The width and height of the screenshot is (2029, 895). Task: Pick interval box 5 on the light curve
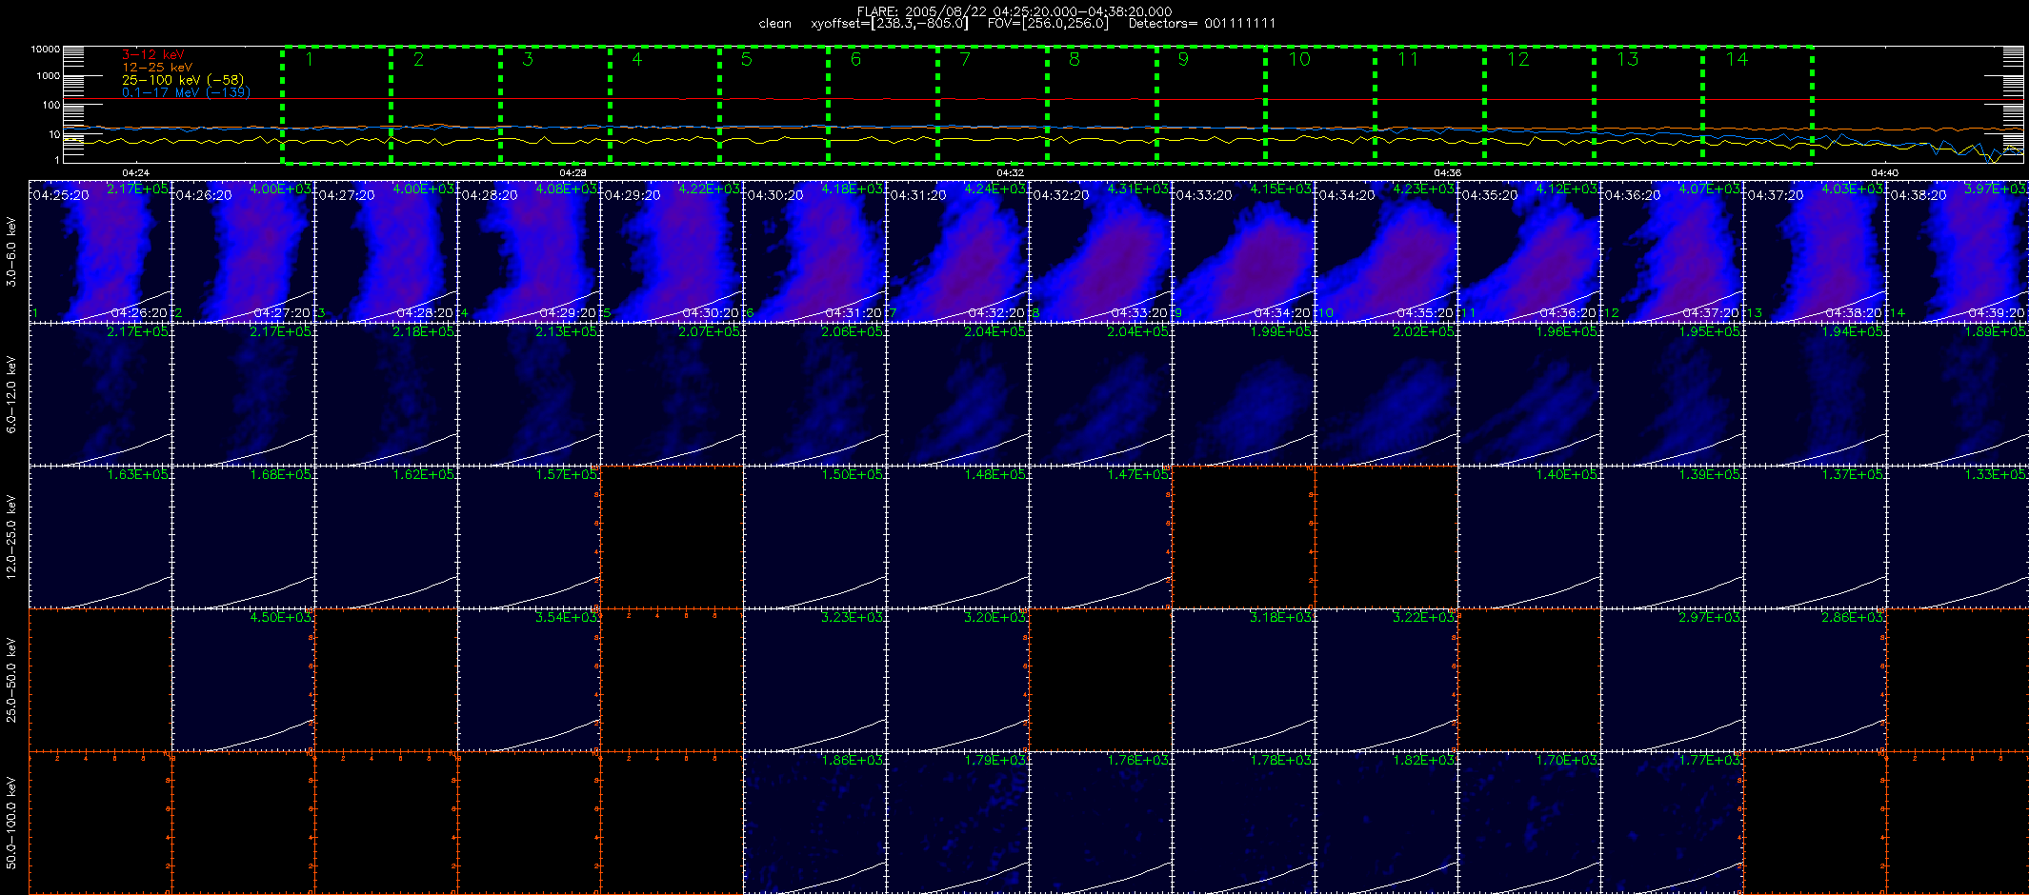[773, 105]
